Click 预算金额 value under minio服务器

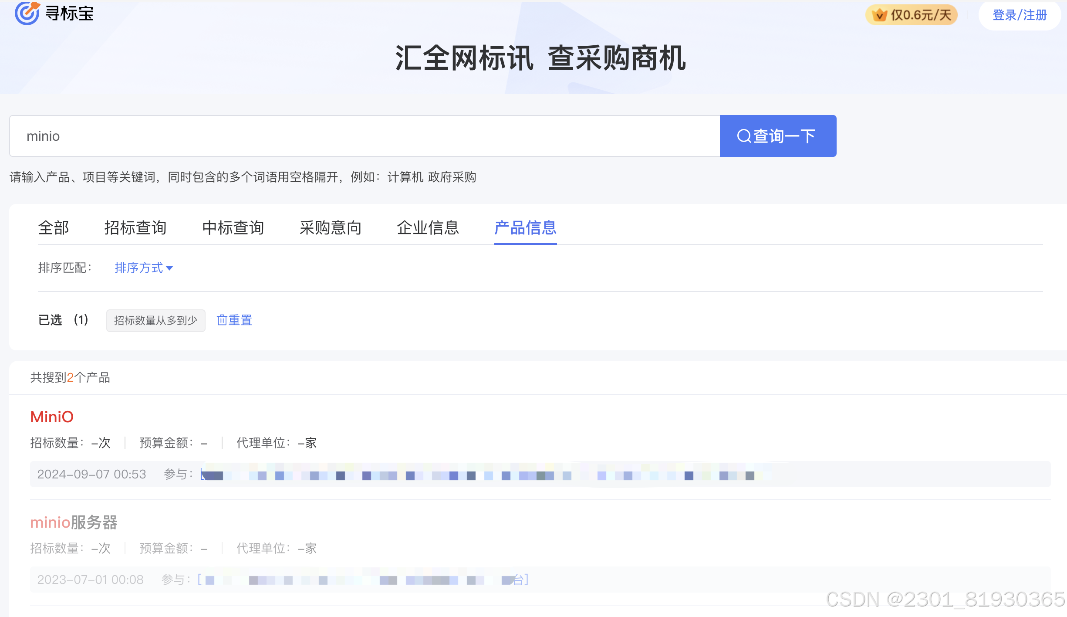pyautogui.click(x=204, y=549)
